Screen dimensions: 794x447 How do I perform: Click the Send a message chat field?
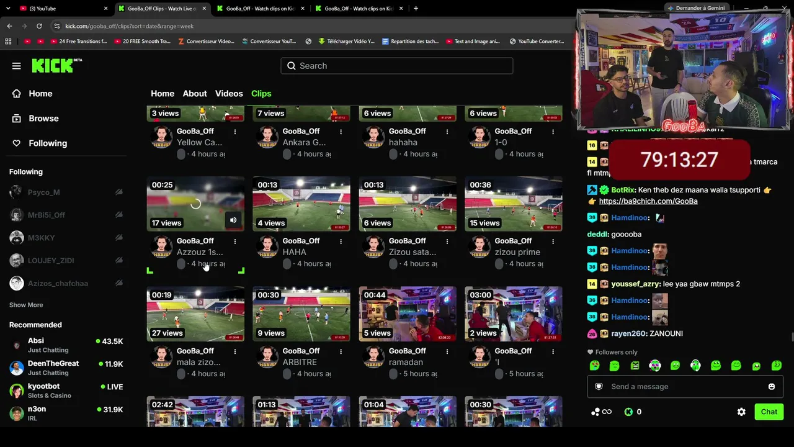[685, 387]
